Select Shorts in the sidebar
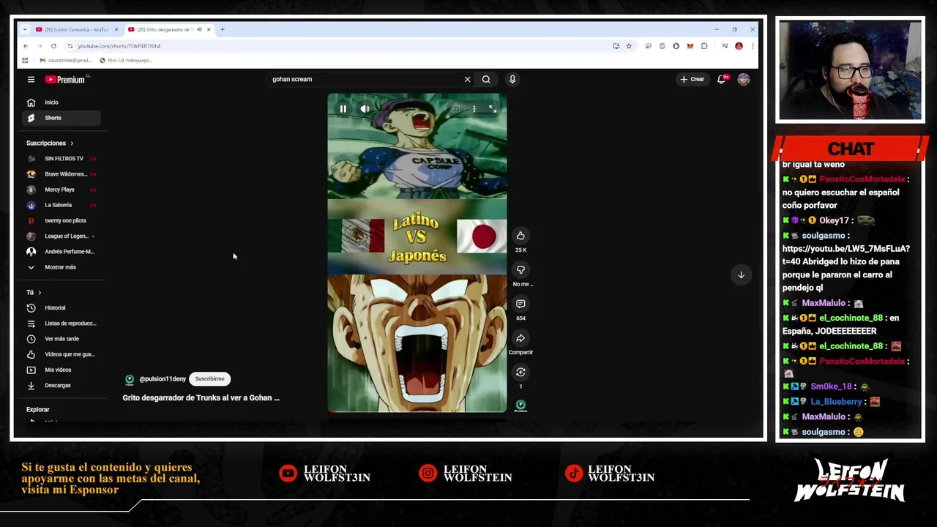This screenshot has height=527, width=937. [61, 118]
